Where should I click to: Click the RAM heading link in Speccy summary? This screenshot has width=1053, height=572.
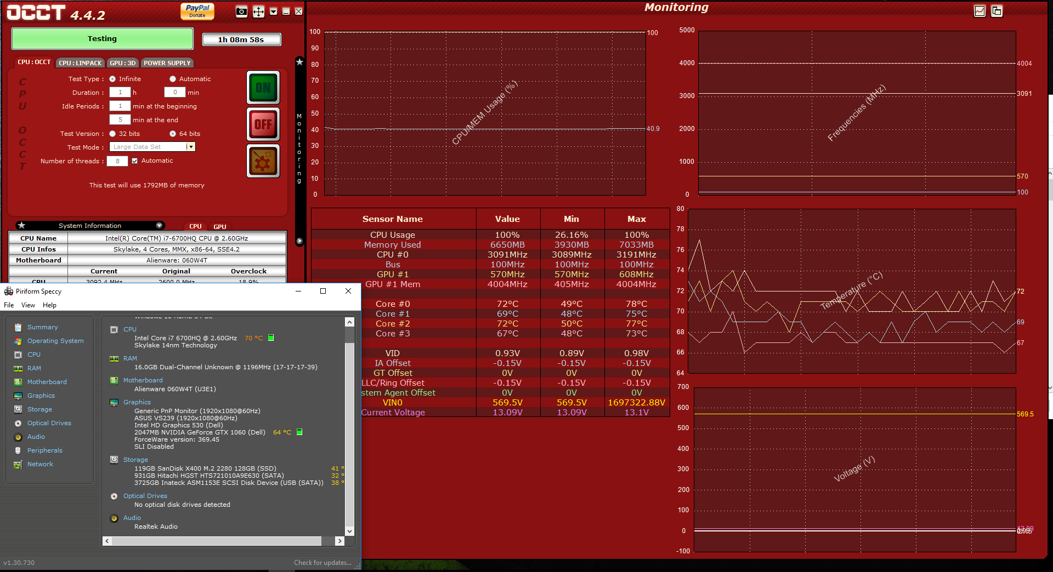tap(130, 358)
